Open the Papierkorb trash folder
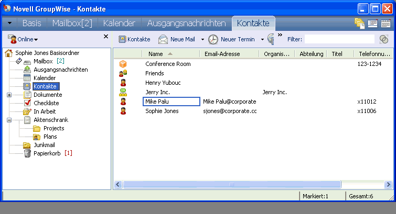 pos(47,153)
